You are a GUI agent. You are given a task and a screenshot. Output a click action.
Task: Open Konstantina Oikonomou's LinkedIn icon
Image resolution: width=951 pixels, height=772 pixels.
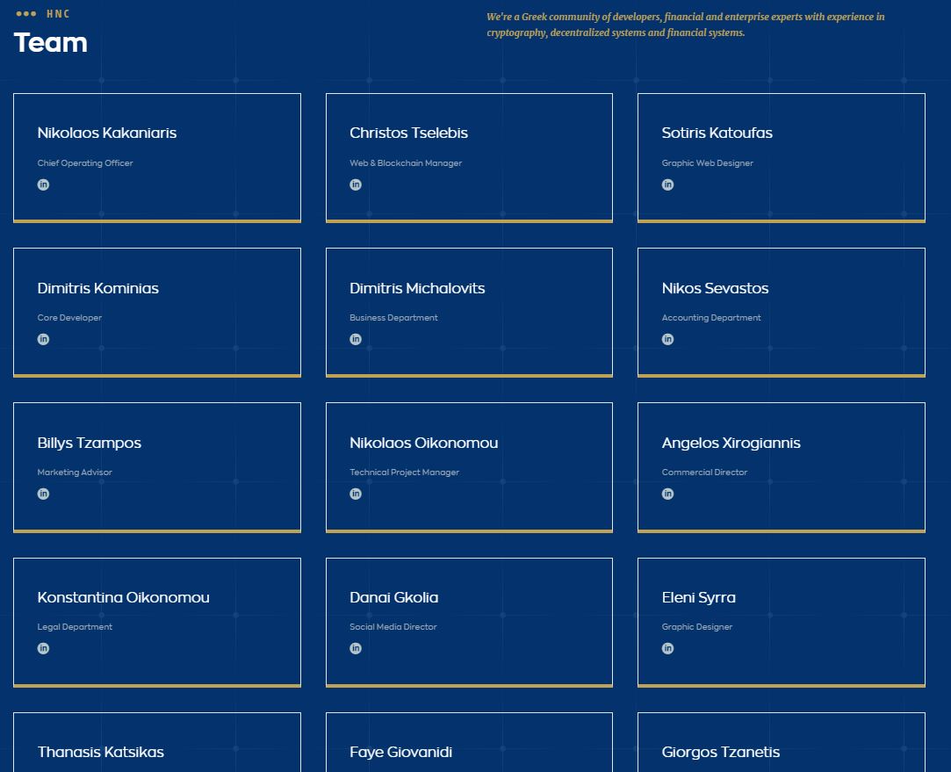click(x=43, y=648)
